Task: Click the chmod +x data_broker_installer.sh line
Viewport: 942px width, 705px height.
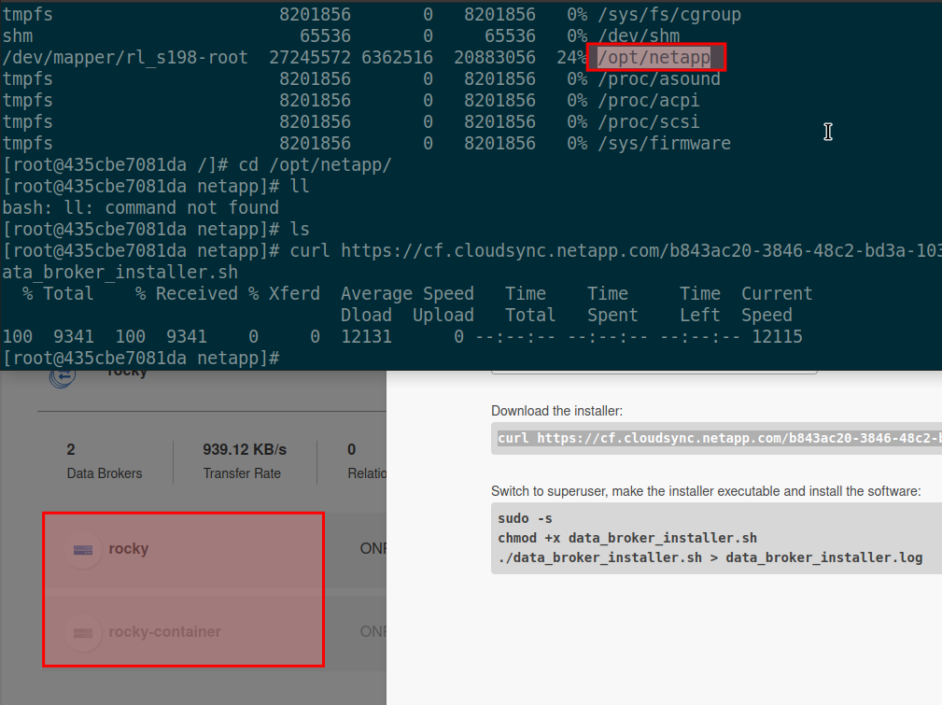Action: [x=626, y=538]
